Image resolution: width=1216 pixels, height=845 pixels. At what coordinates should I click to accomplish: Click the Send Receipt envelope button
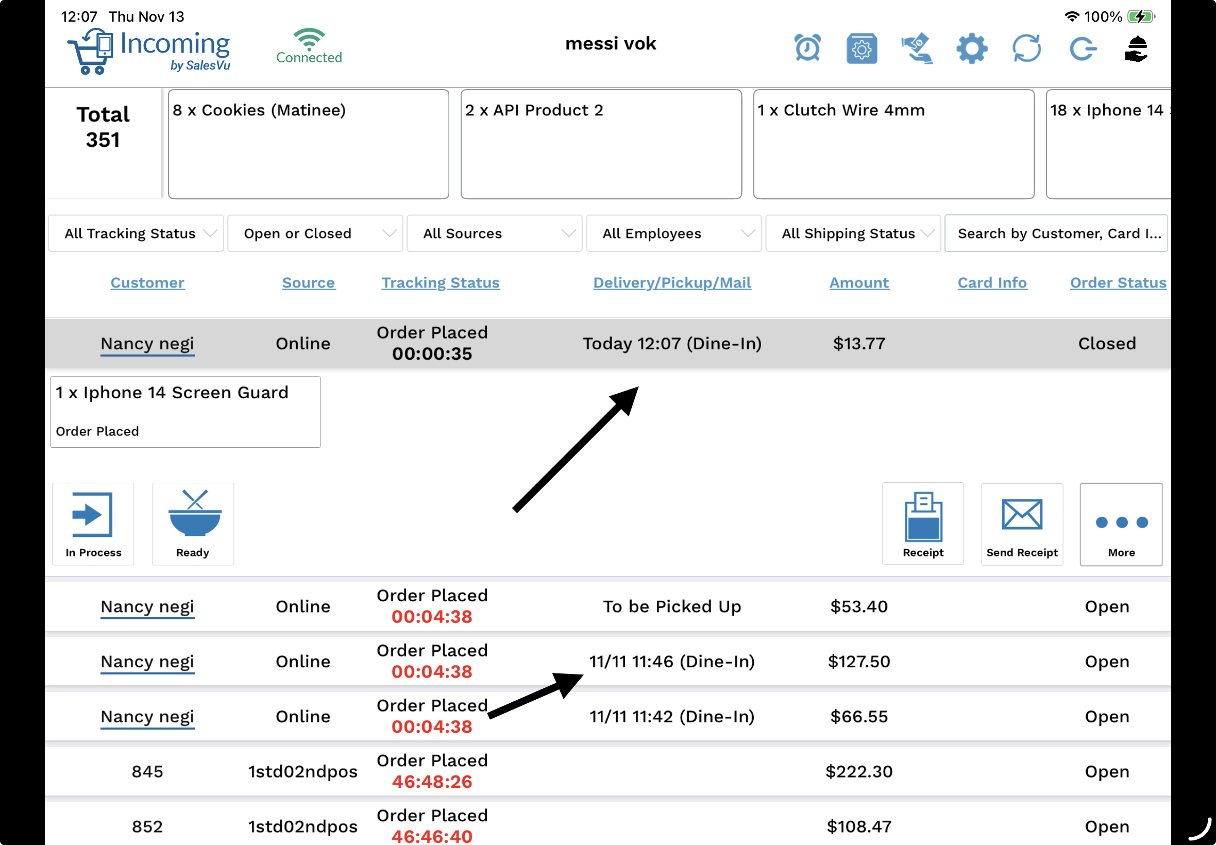1022,523
